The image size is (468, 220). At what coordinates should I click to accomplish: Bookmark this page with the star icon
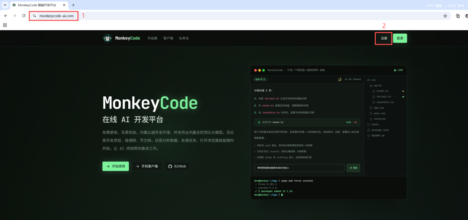445,16
